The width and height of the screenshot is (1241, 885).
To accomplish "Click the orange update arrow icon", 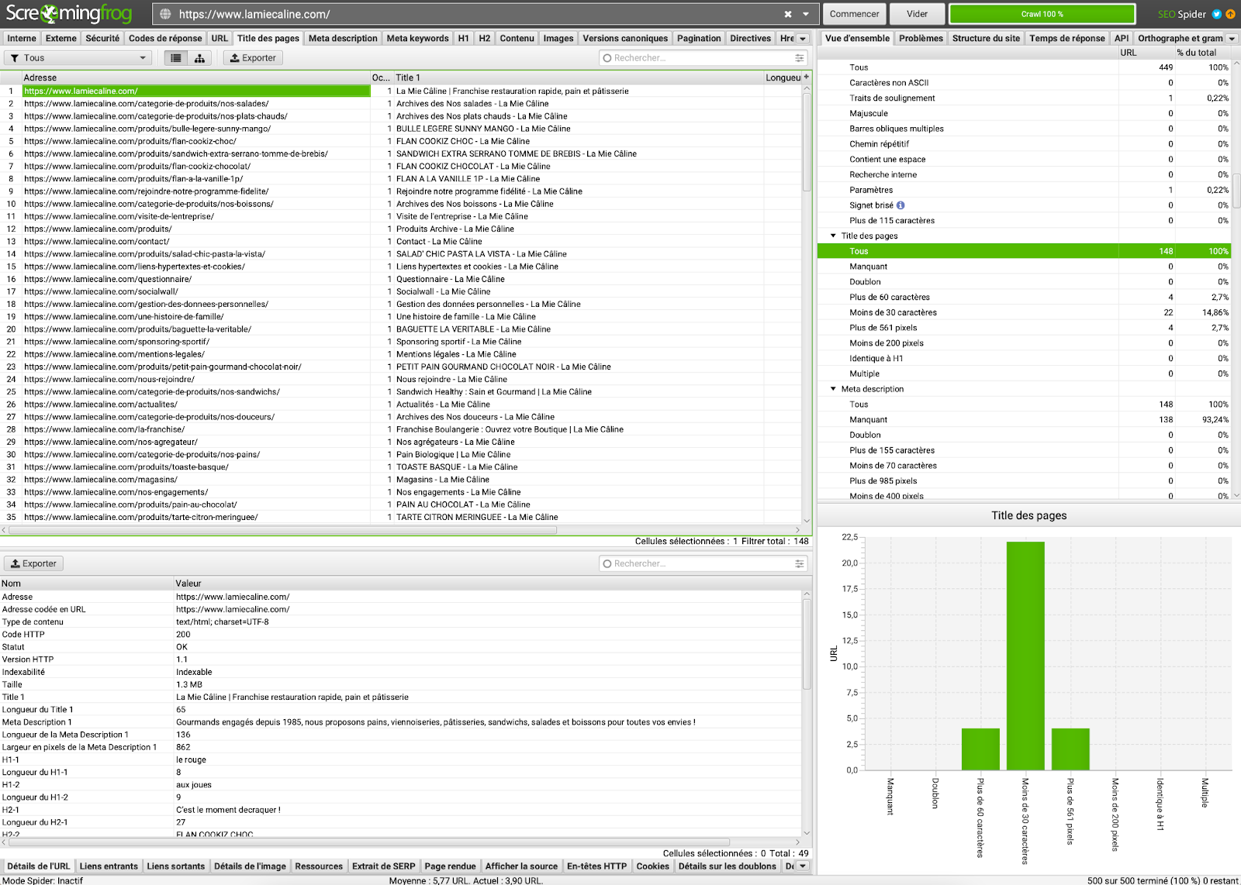I will (x=1230, y=14).
